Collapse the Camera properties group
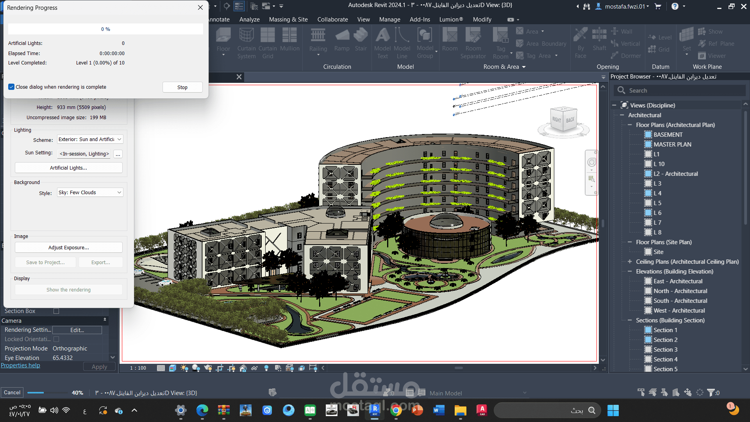This screenshot has width=750, height=422. (105, 320)
